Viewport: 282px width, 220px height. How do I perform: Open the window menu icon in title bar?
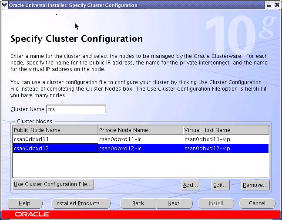coord(4,5)
